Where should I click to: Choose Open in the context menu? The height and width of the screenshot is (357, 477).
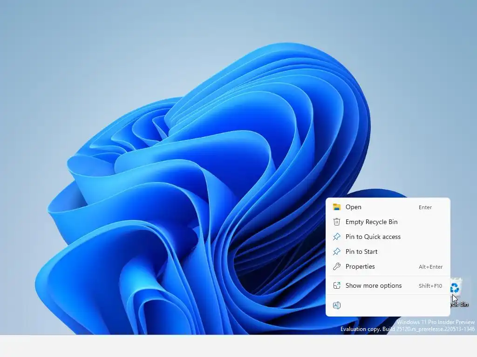[388, 207]
